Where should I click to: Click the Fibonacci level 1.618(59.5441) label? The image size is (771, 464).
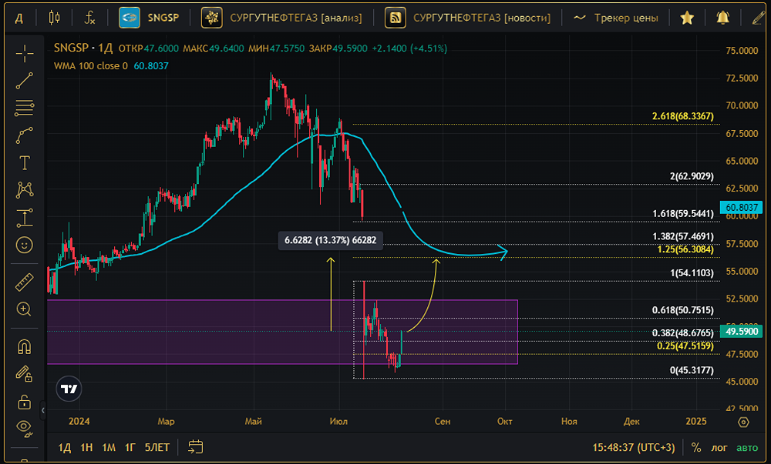(x=682, y=214)
